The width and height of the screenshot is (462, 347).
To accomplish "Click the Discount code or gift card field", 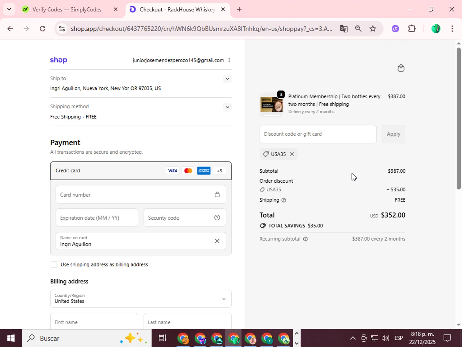I will (318, 134).
